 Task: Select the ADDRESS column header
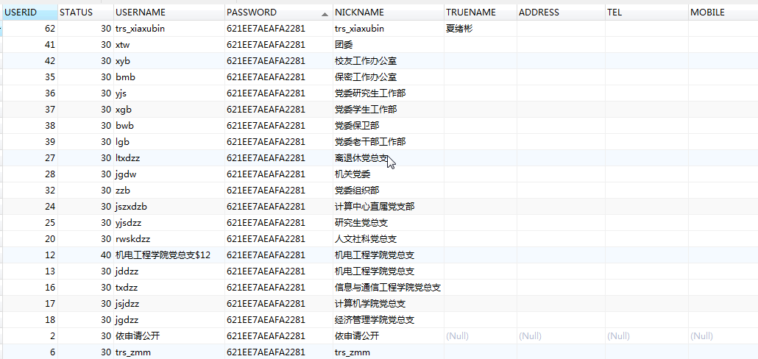561,13
